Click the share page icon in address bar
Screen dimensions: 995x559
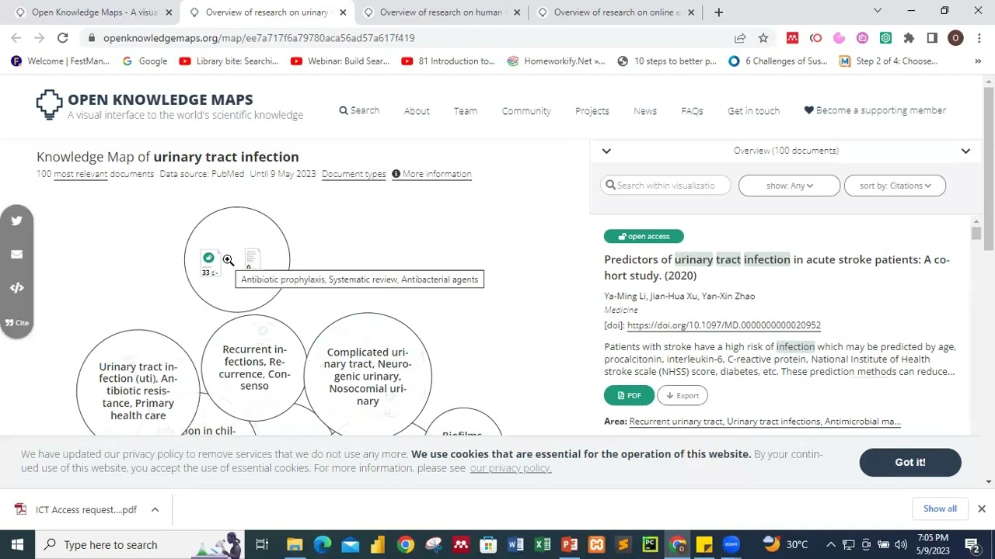[x=740, y=37]
